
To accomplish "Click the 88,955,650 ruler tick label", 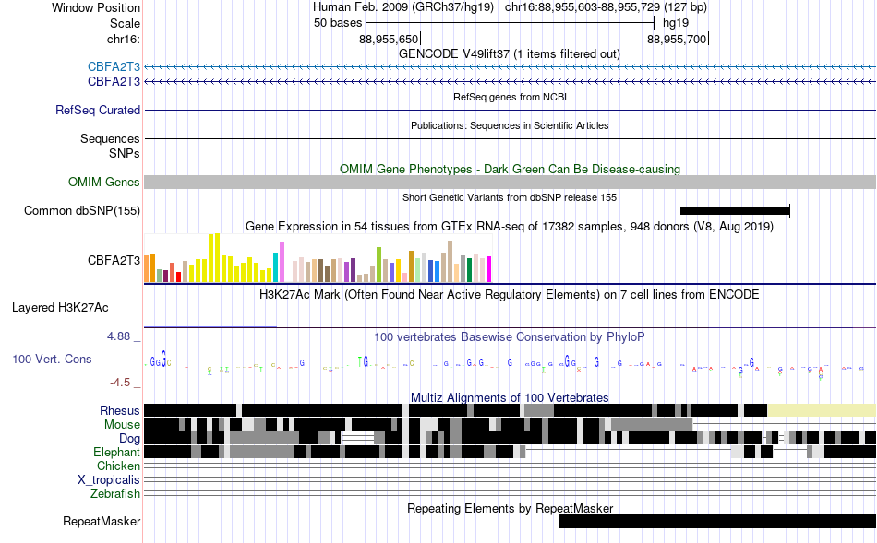I will click(389, 40).
